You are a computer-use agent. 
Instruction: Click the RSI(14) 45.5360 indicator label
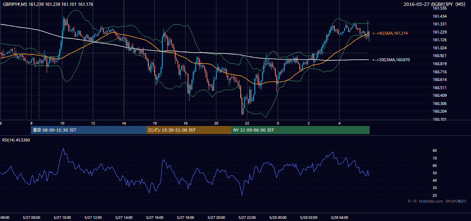16,140
